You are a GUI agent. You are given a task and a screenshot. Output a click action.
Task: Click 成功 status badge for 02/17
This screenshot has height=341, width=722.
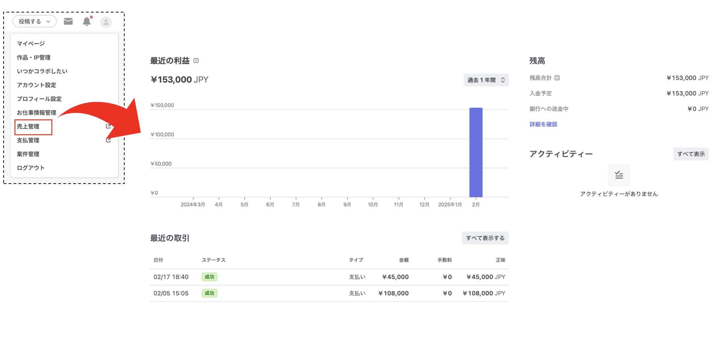[x=209, y=277]
